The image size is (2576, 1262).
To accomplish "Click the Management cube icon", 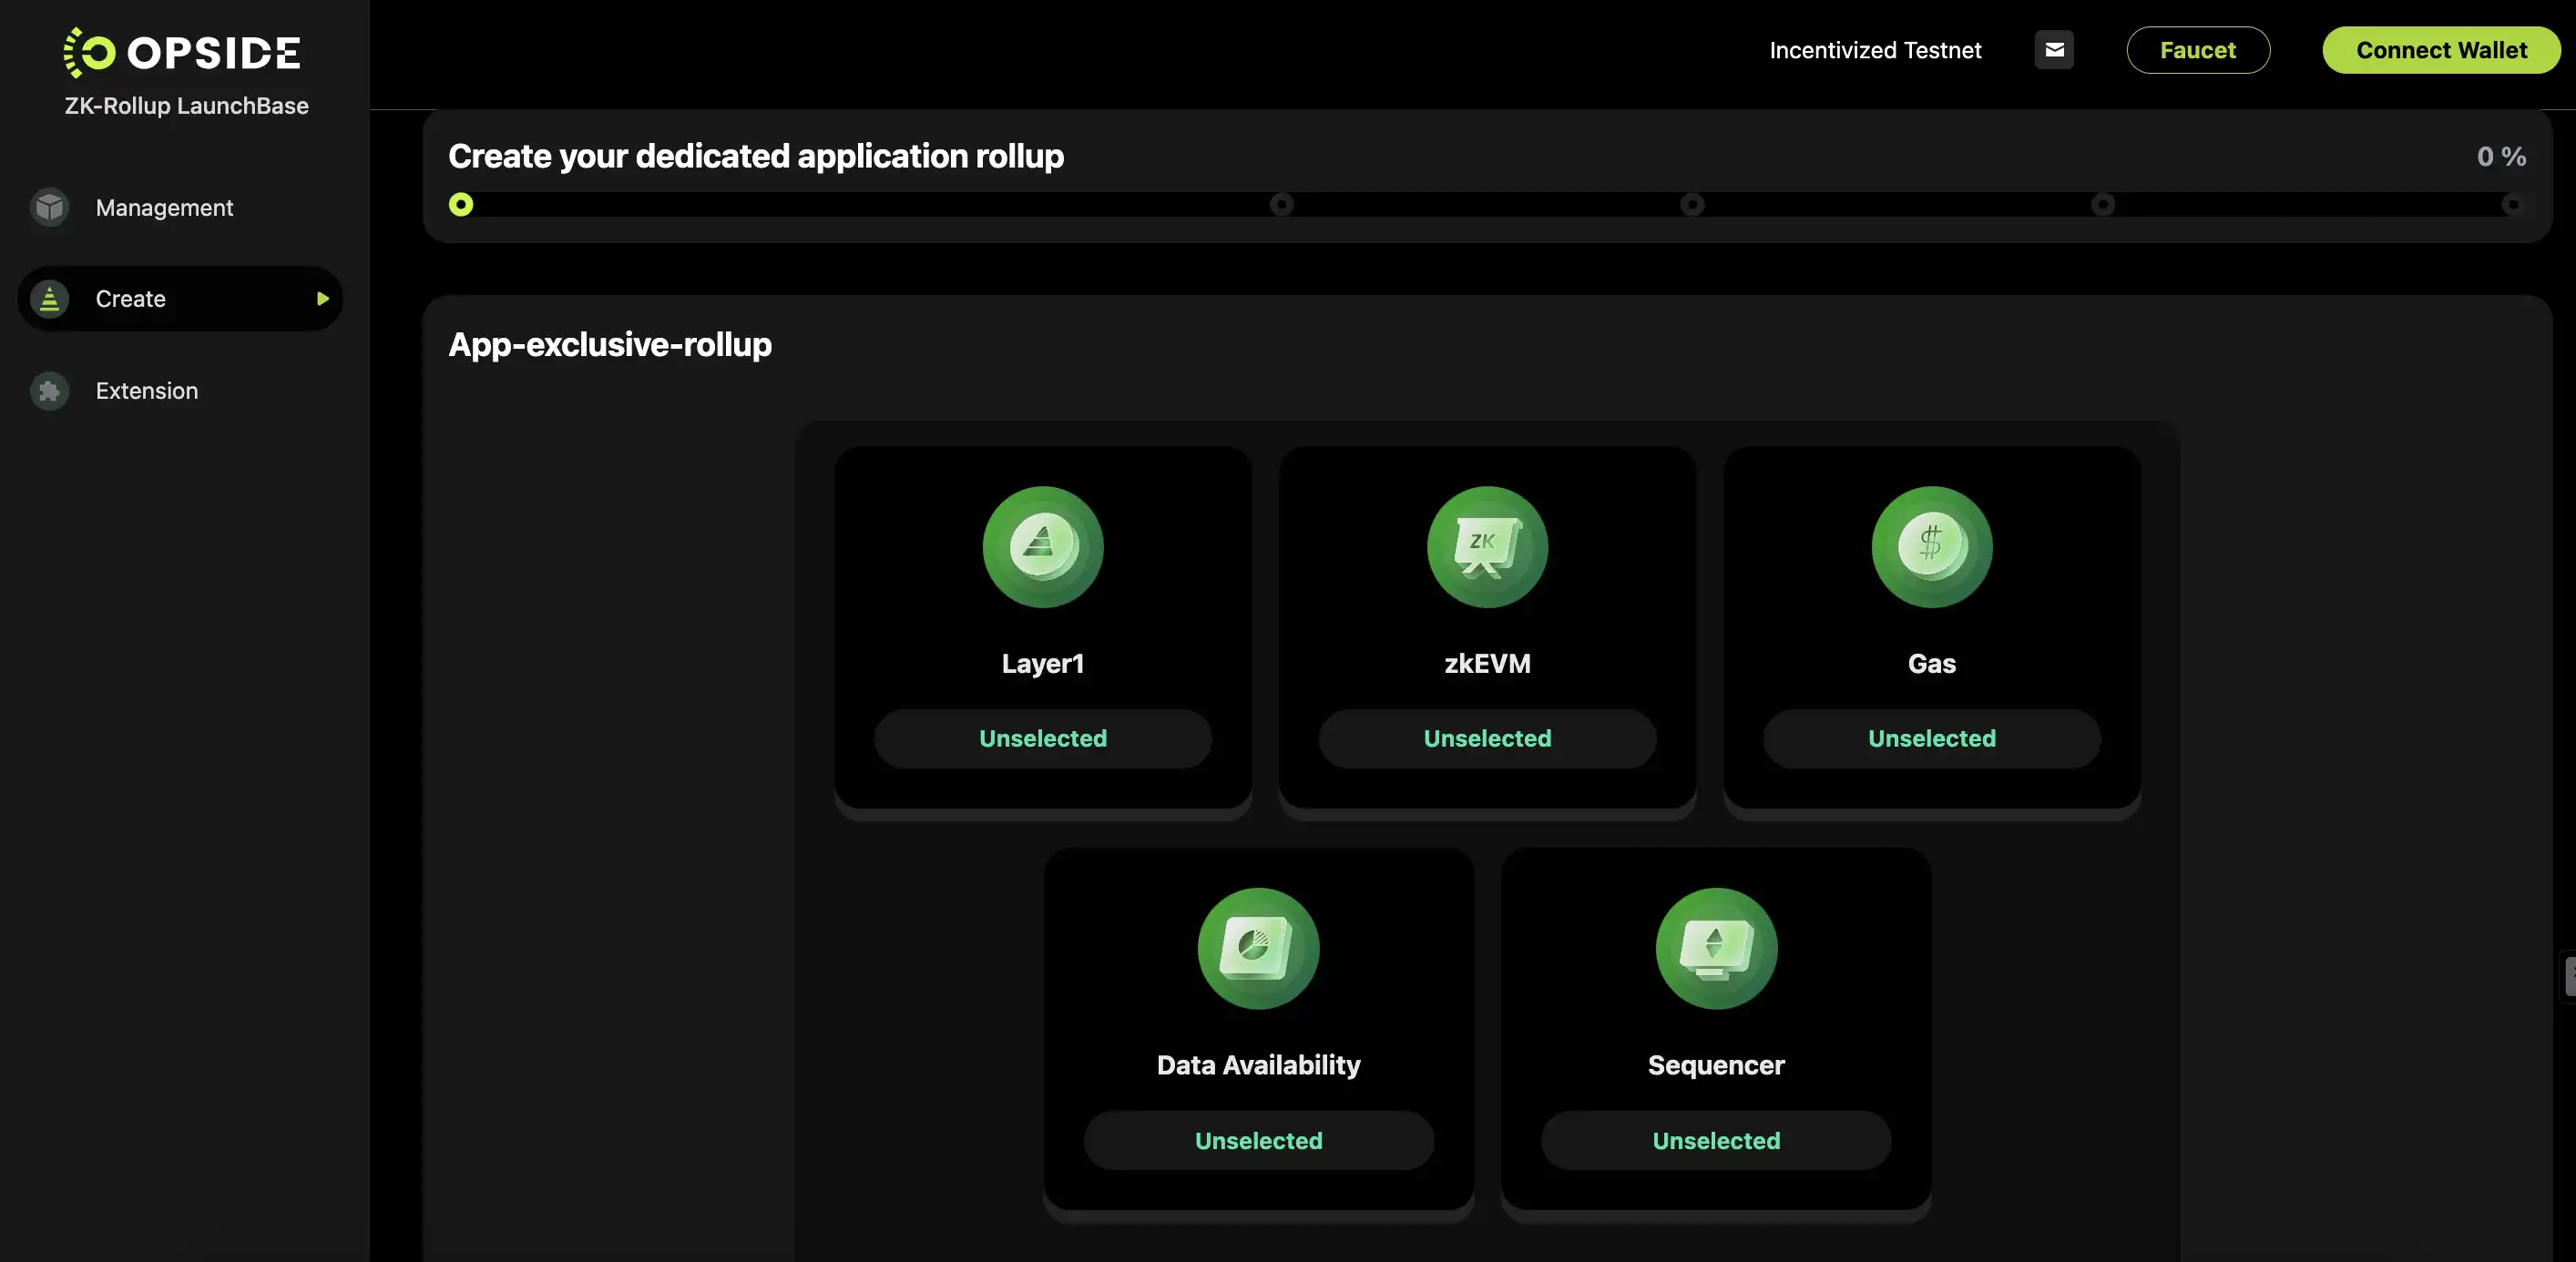I will click(x=49, y=207).
